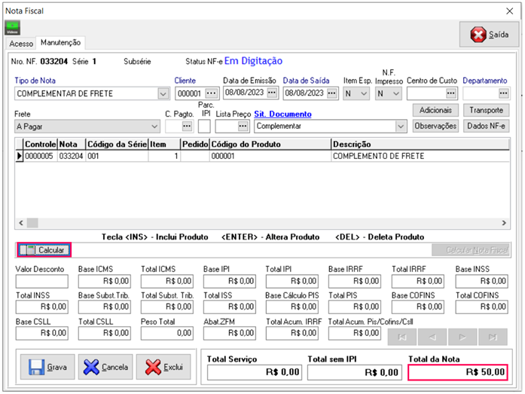Switch to the Acesso tab
Image resolution: width=525 pixels, height=394 pixels.
21,44
